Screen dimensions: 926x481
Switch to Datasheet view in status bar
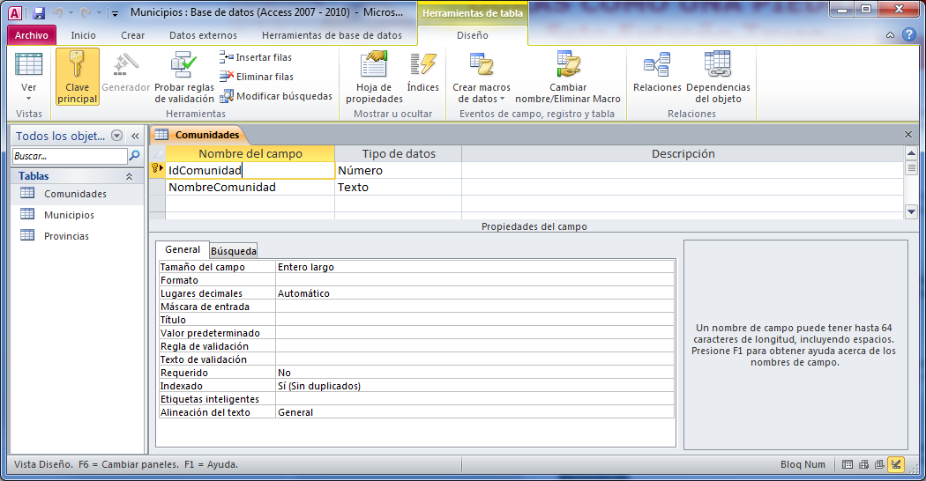(847, 464)
